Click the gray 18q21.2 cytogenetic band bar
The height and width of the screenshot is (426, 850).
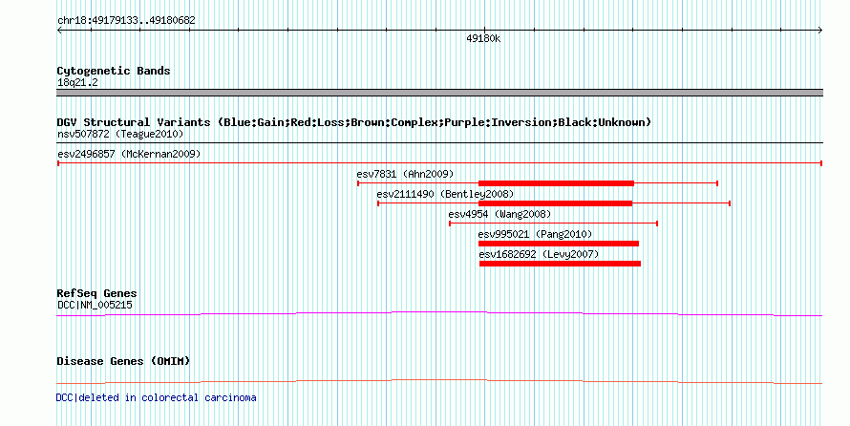pyautogui.click(x=439, y=93)
